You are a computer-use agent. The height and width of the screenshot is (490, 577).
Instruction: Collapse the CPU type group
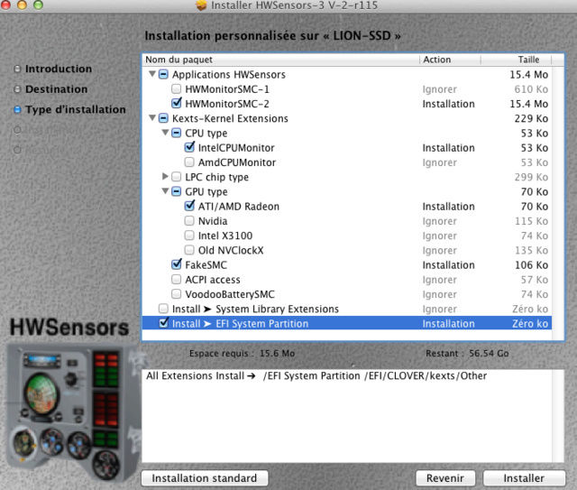coord(166,133)
